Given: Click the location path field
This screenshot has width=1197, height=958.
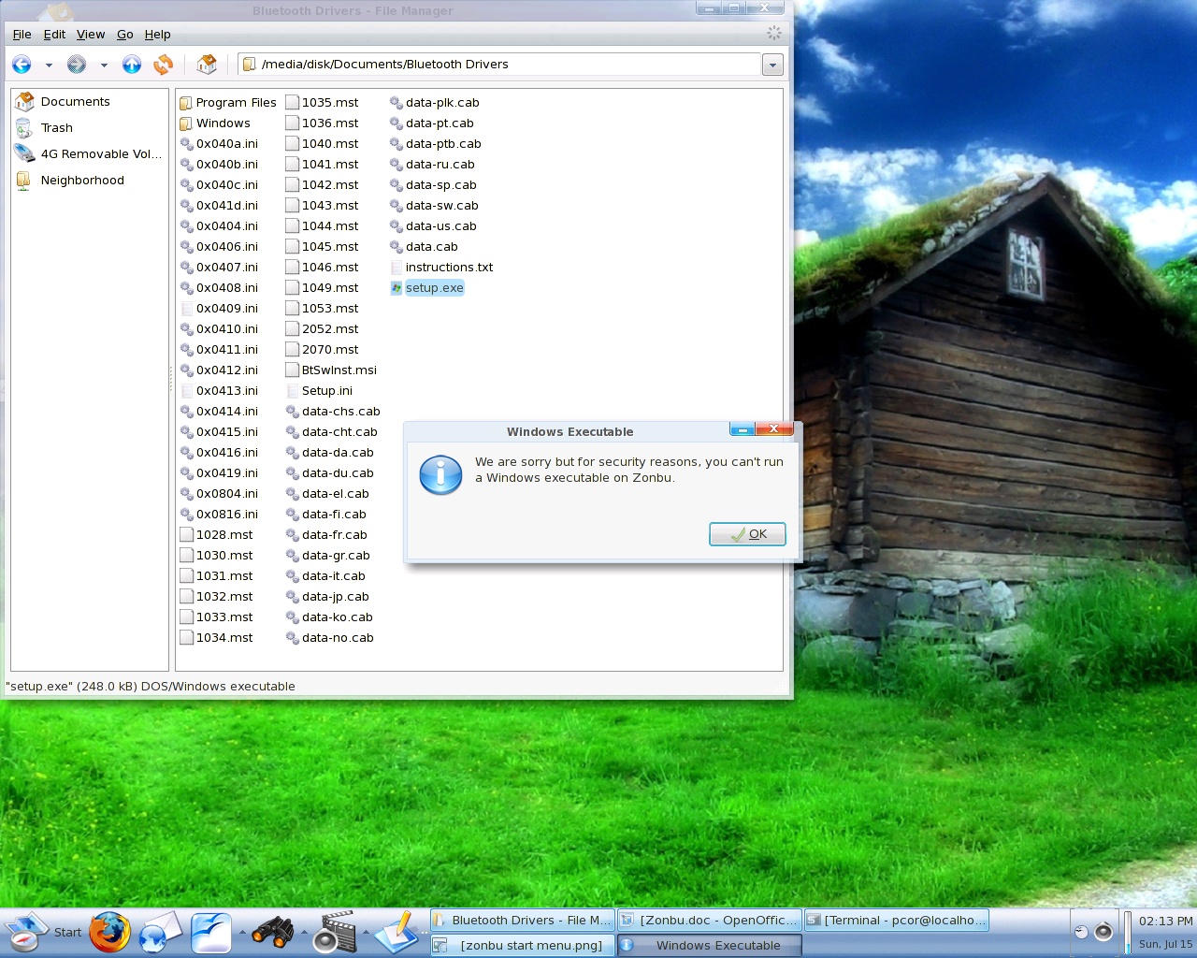Looking at the screenshot, I should click(x=501, y=65).
